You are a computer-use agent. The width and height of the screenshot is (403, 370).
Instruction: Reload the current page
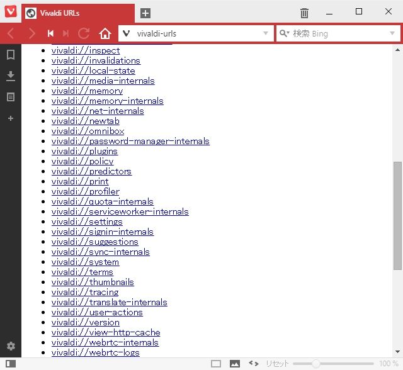(84, 33)
